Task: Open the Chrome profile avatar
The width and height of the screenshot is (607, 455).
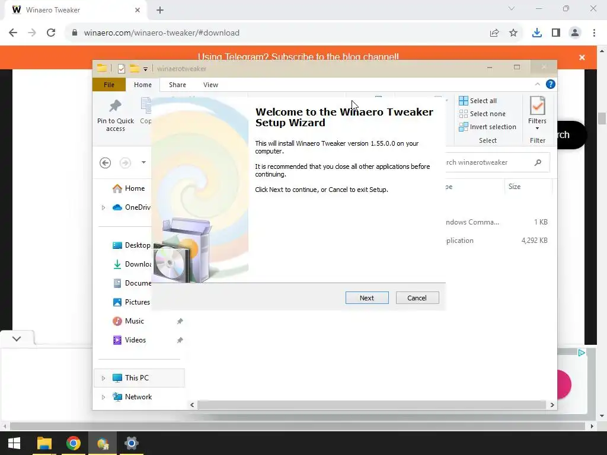Action: click(575, 33)
